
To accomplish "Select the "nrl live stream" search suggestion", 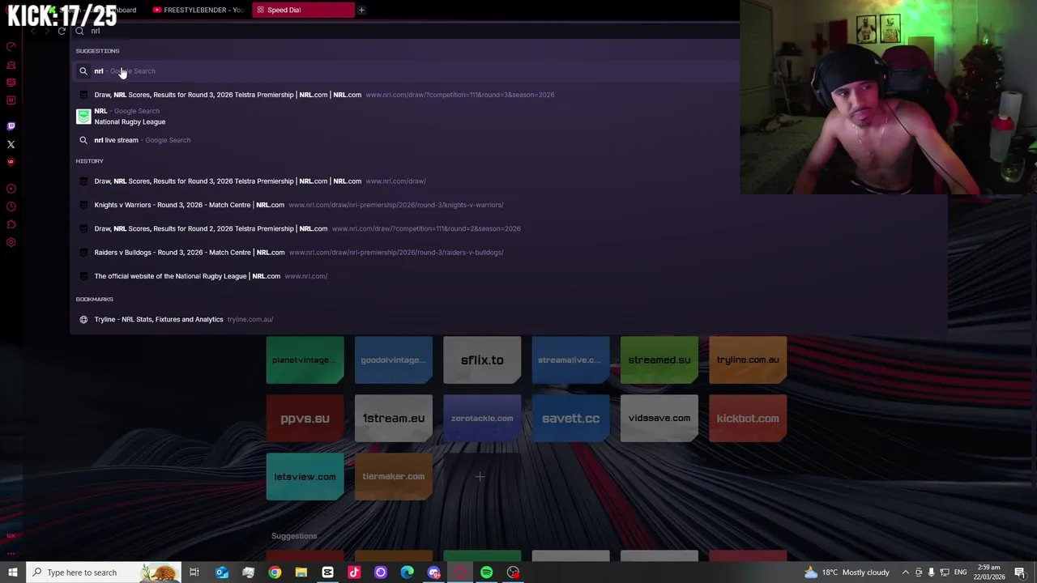I will (x=405, y=140).
